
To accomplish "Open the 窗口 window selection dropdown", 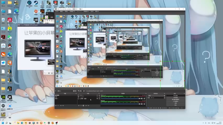I will click(112, 91).
